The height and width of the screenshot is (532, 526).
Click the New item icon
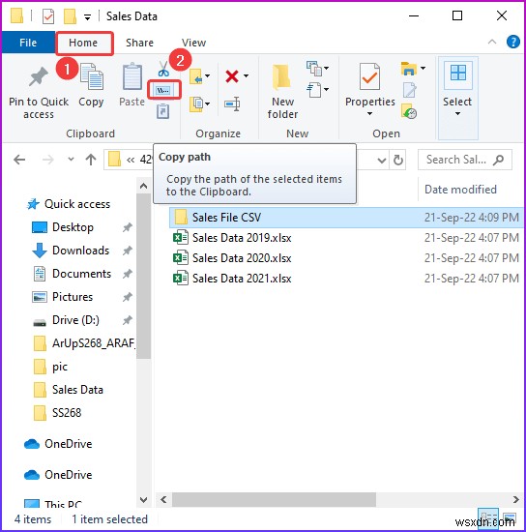[x=313, y=69]
